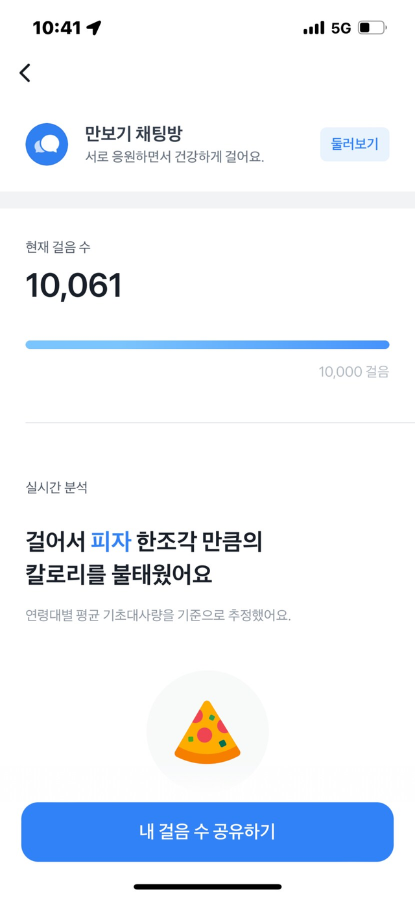Tap the 5G network indicator
This screenshot has height=898, width=415.
[340, 28]
